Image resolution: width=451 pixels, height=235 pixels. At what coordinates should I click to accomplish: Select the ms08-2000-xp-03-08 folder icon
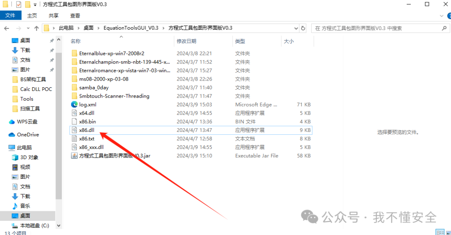(x=74, y=79)
